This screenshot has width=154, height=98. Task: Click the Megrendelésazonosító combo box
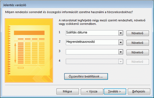pos(94,42)
